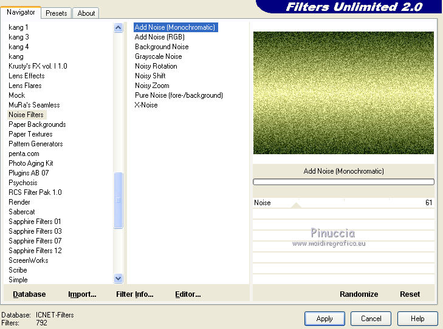Select RCS Filter Pak 1.0
This screenshot has width=443, height=329.
[x=35, y=192]
